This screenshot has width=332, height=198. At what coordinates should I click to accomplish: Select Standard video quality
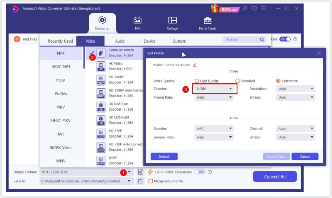[237, 81]
